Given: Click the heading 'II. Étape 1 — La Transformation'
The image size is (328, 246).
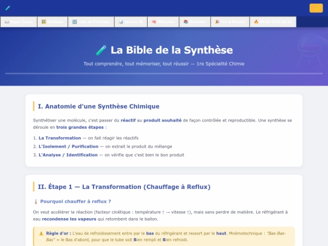Looking at the screenshot, I should tap(124, 187).
